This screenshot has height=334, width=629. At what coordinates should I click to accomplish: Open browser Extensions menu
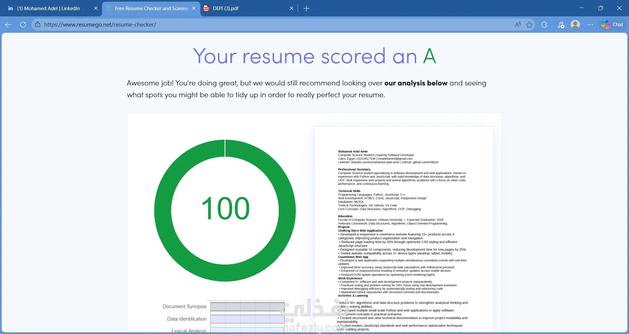[x=544, y=25]
